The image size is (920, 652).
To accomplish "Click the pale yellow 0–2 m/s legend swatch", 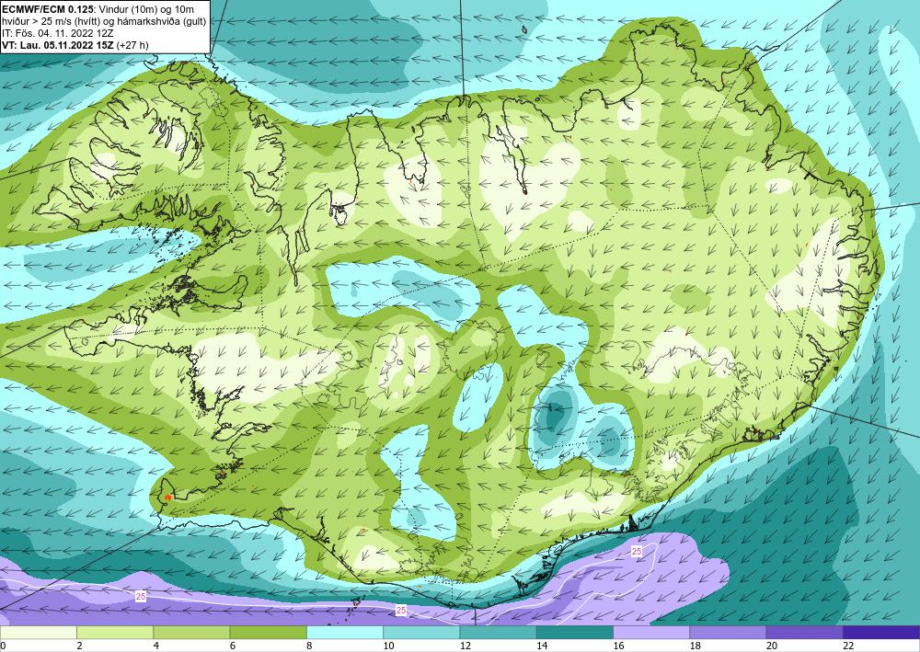I will [38, 633].
